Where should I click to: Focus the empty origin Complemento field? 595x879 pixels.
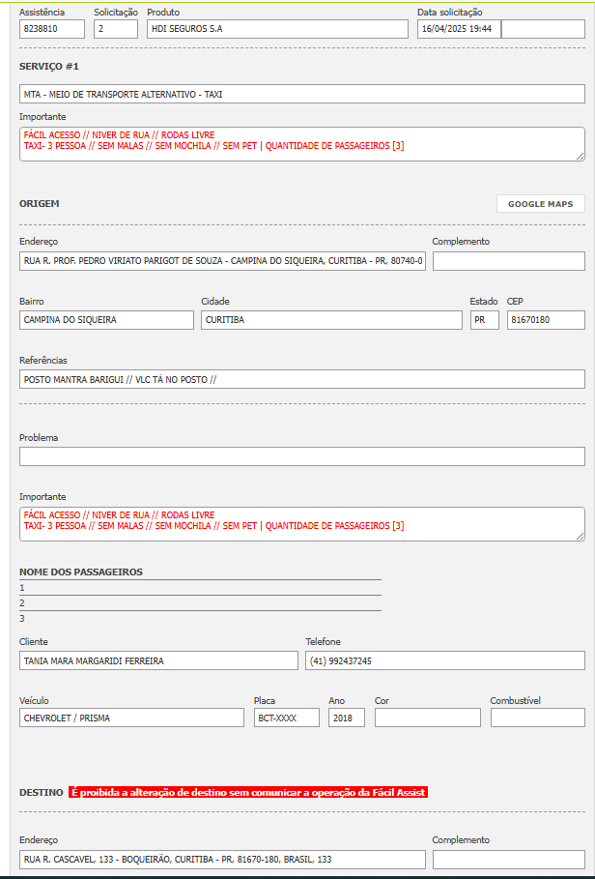pyautogui.click(x=508, y=261)
